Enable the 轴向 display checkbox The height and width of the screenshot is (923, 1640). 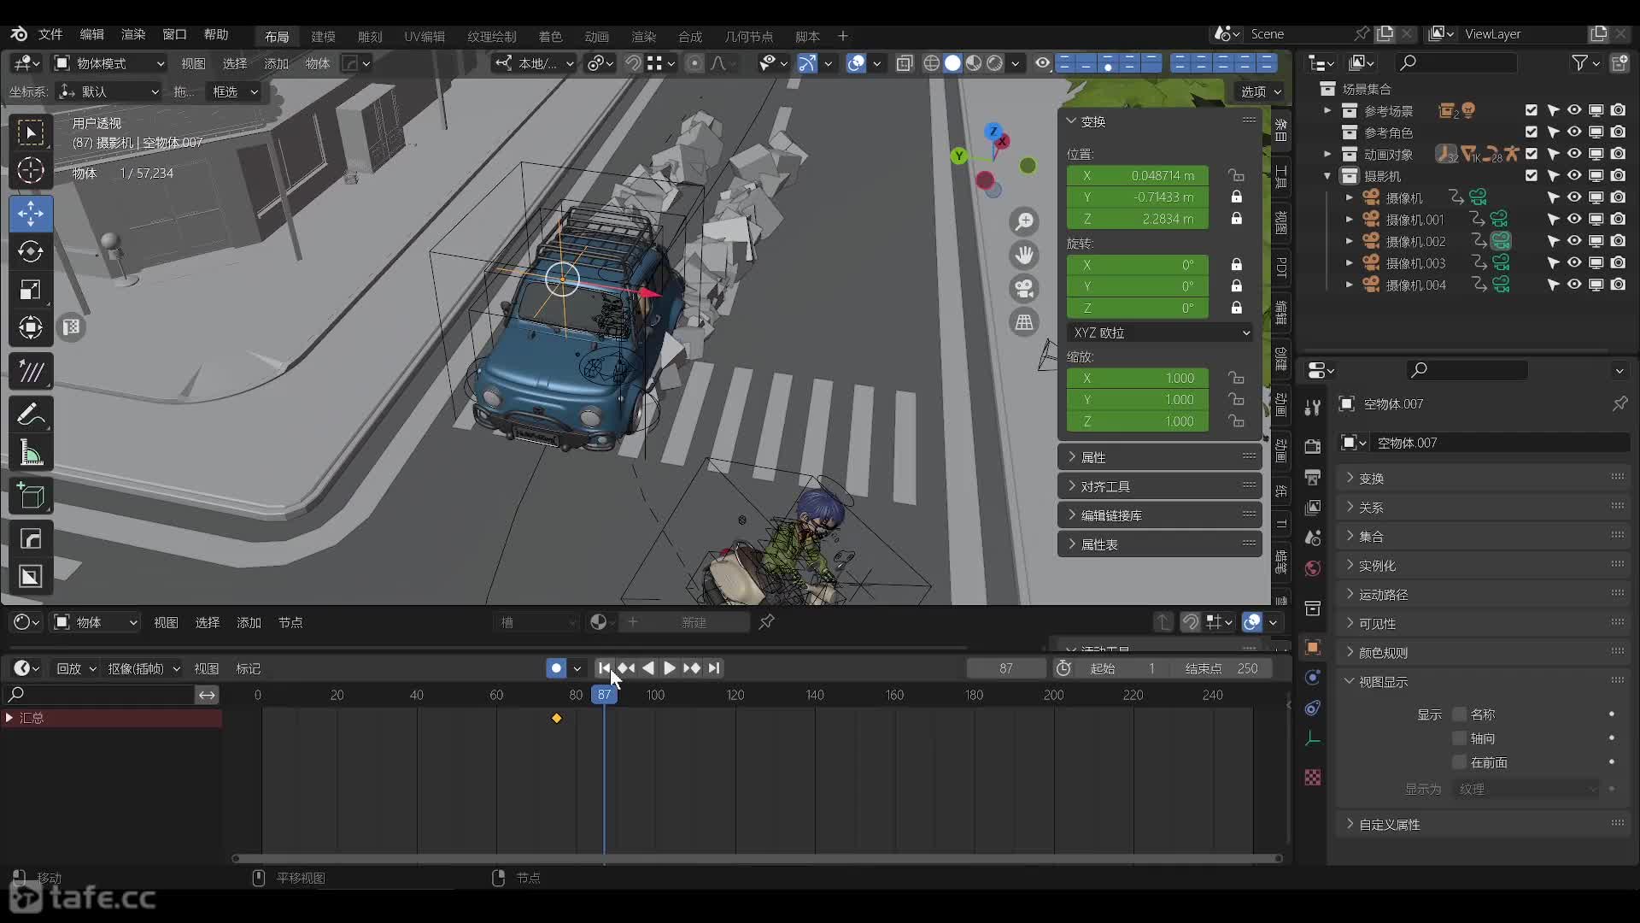(x=1460, y=738)
